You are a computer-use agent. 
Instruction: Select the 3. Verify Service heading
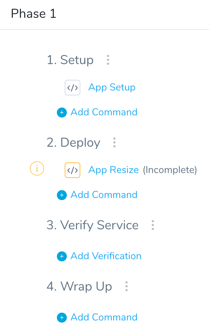coord(92,225)
